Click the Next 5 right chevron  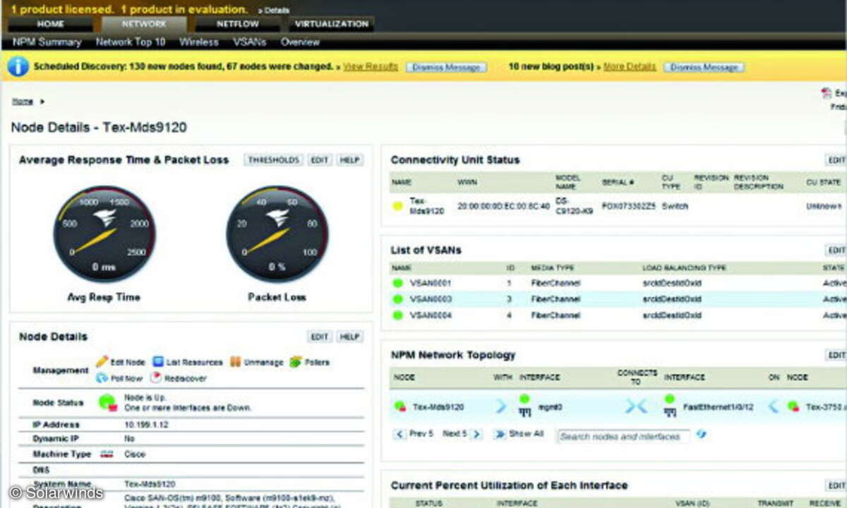coord(476,434)
